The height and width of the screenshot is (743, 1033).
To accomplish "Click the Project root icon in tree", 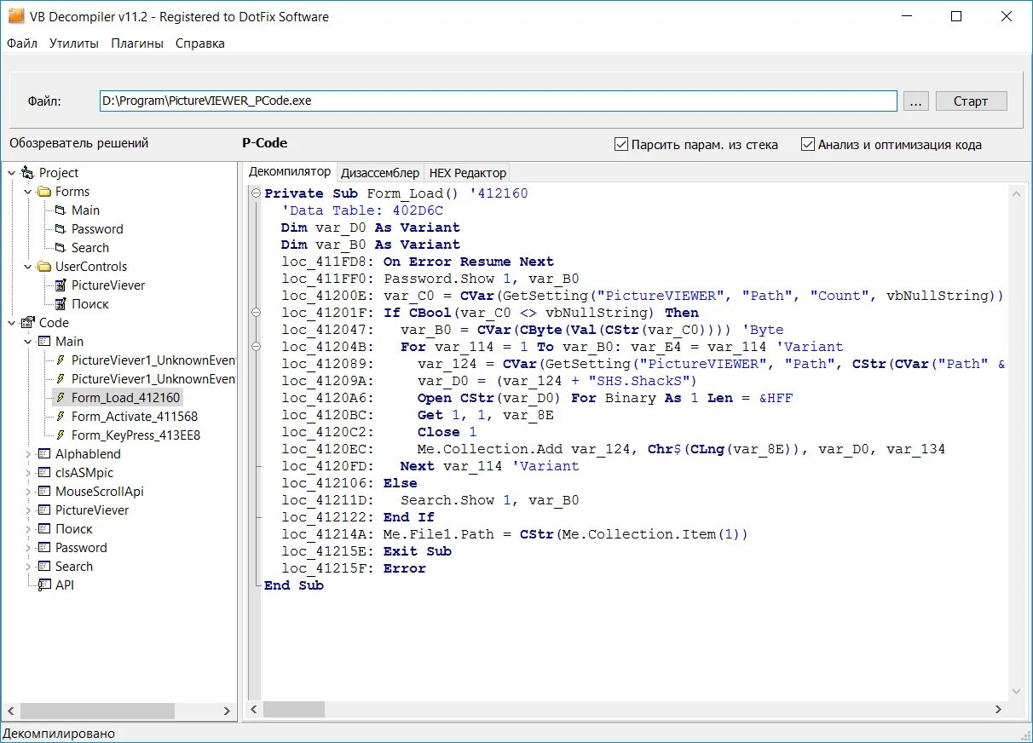I will [x=27, y=173].
